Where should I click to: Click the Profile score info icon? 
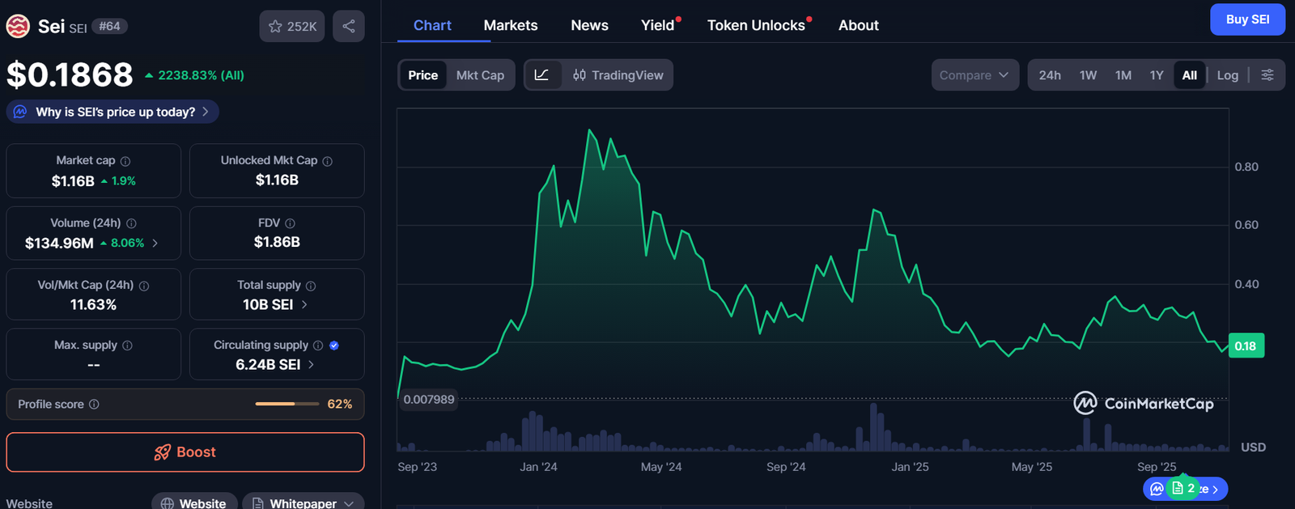tap(94, 405)
